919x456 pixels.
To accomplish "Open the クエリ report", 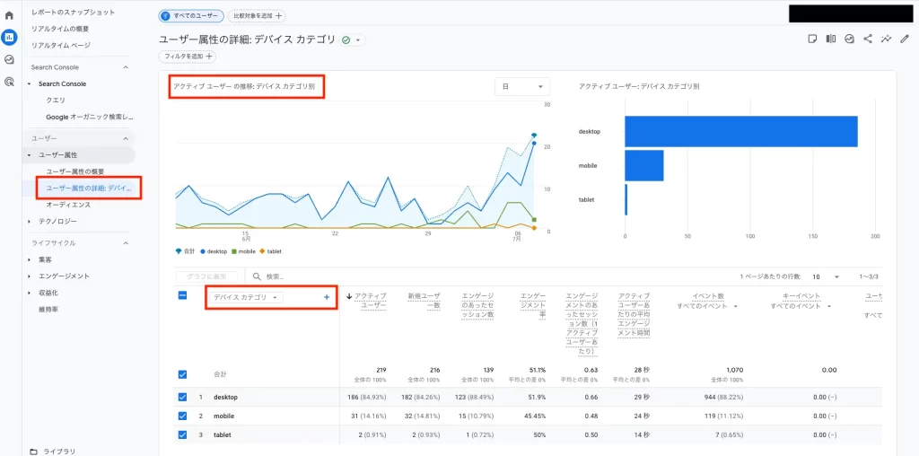I will tap(56, 101).
